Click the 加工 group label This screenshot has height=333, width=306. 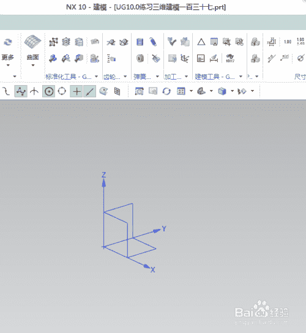click(173, 77)
